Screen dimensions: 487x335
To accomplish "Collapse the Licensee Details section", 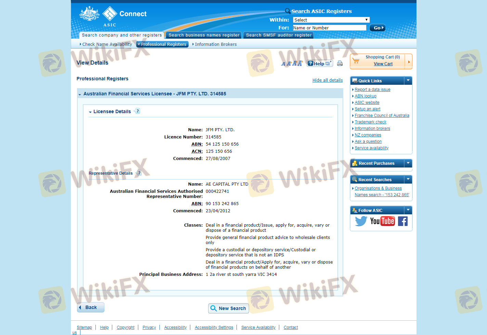I will tap(90, 112).
